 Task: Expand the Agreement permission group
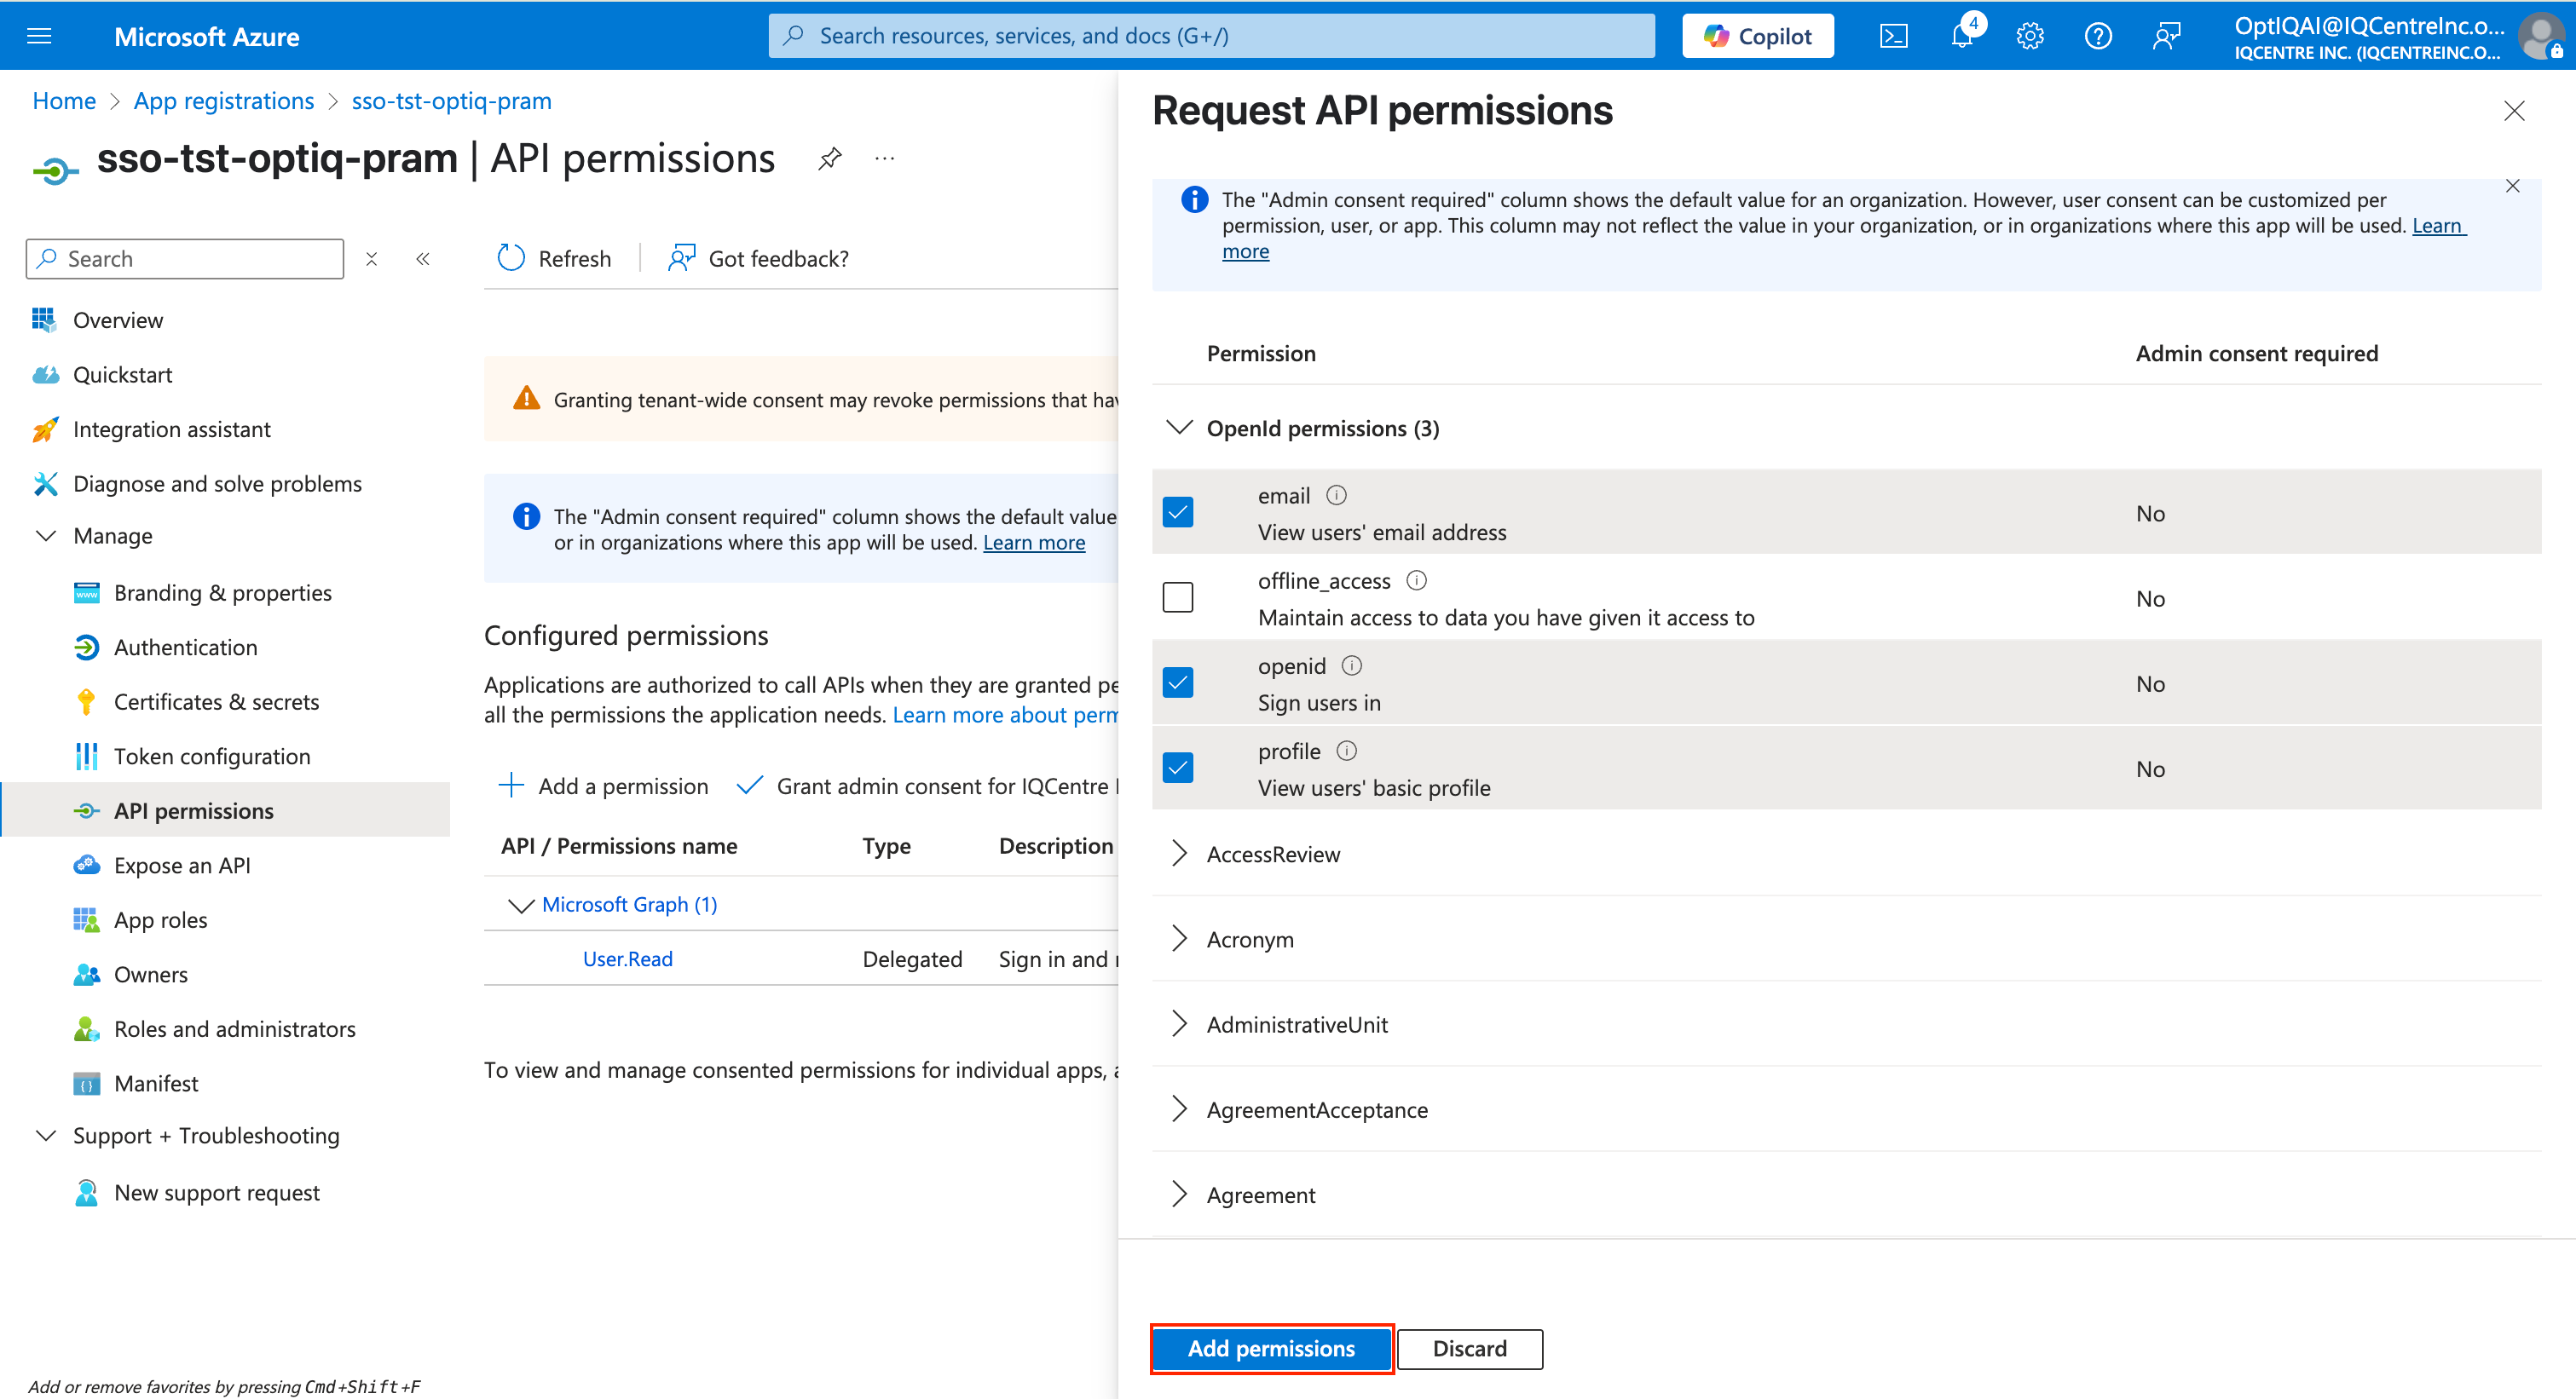1180,1195
